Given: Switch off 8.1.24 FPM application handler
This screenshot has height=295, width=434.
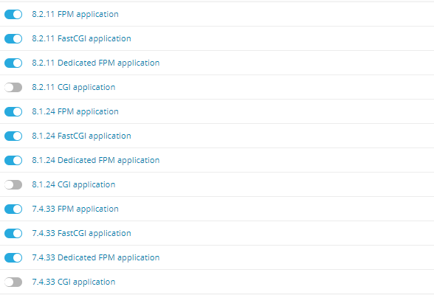Looking at the screenshot, I should (x=13, y=111).
